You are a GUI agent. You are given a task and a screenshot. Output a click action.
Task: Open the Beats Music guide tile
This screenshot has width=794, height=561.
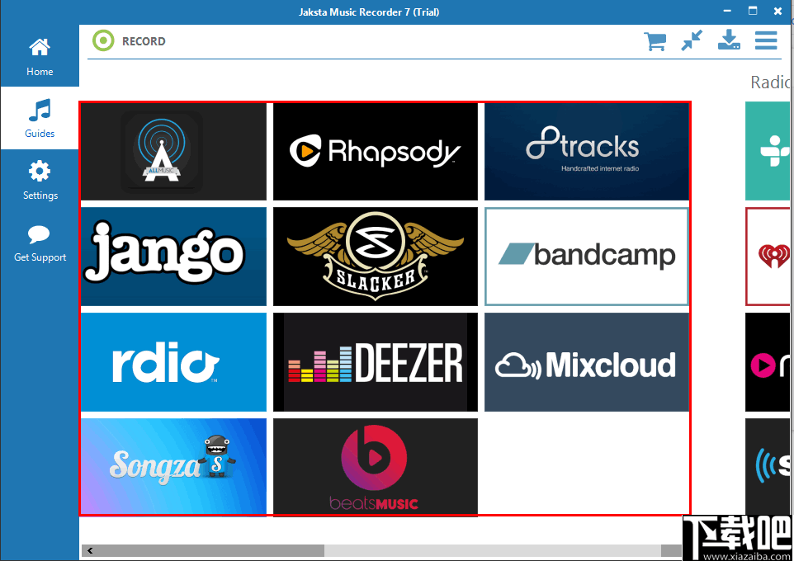[376, 467]
